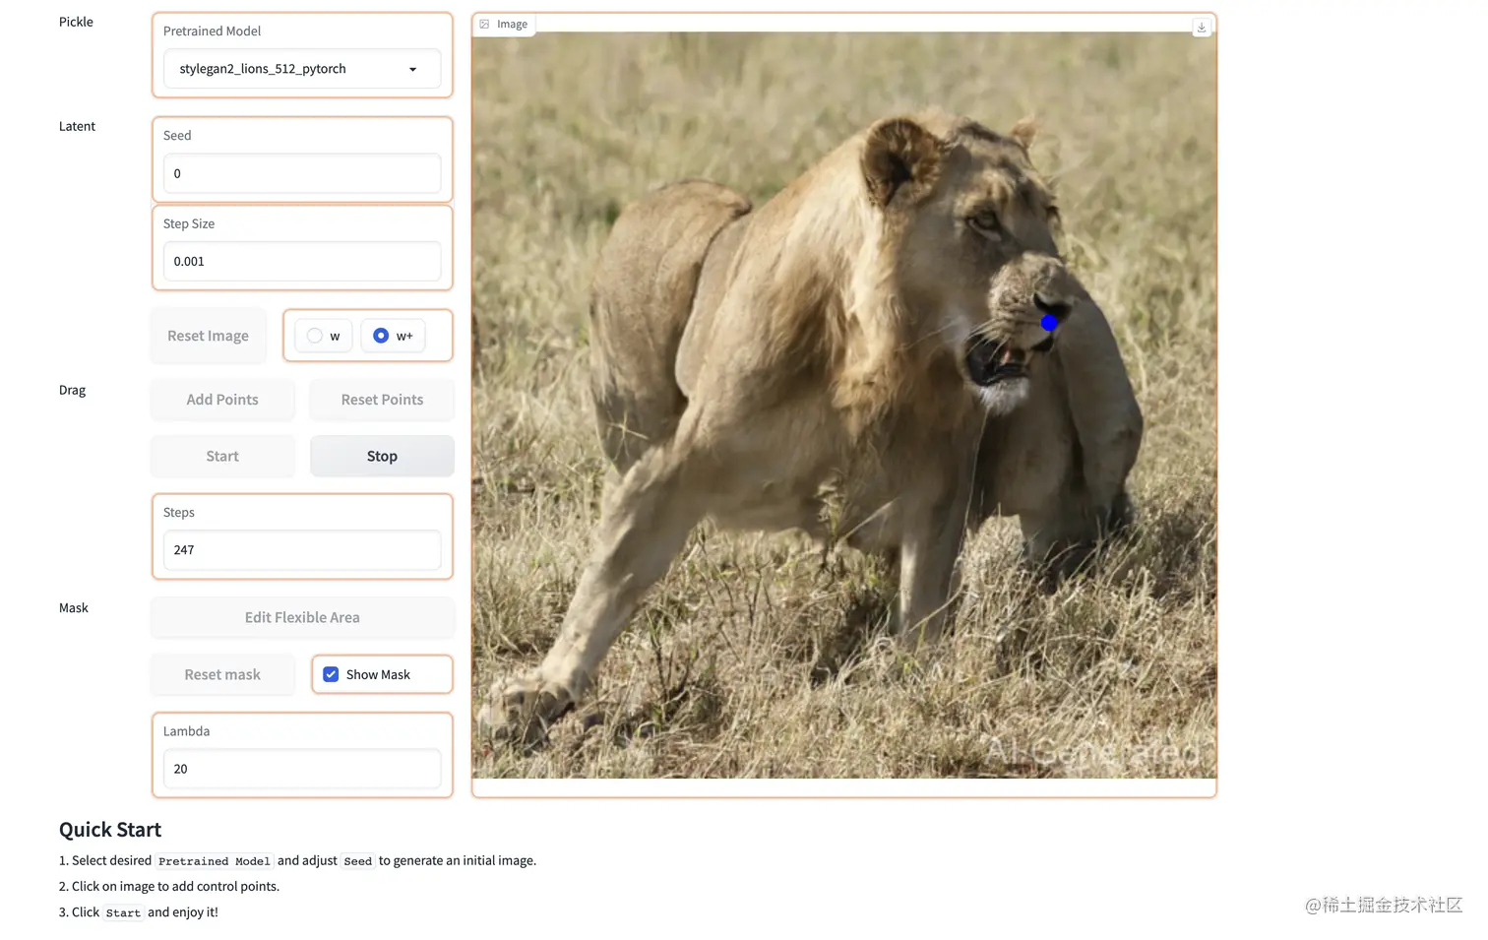
Task: Start the drag process
Action: click(222, 457)
